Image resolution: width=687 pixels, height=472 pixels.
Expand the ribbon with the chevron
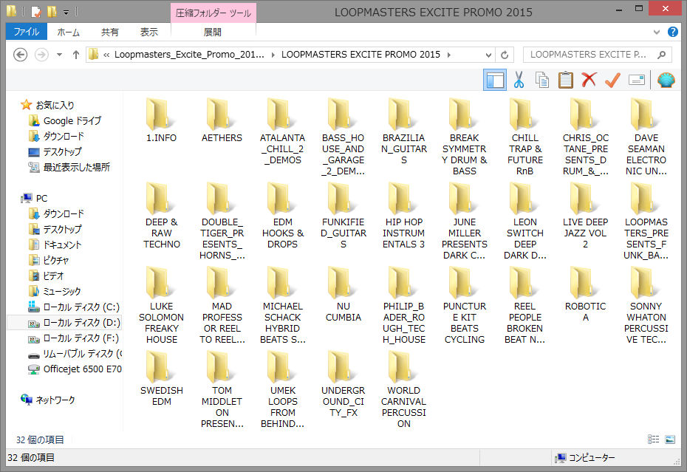pos(656,32)
